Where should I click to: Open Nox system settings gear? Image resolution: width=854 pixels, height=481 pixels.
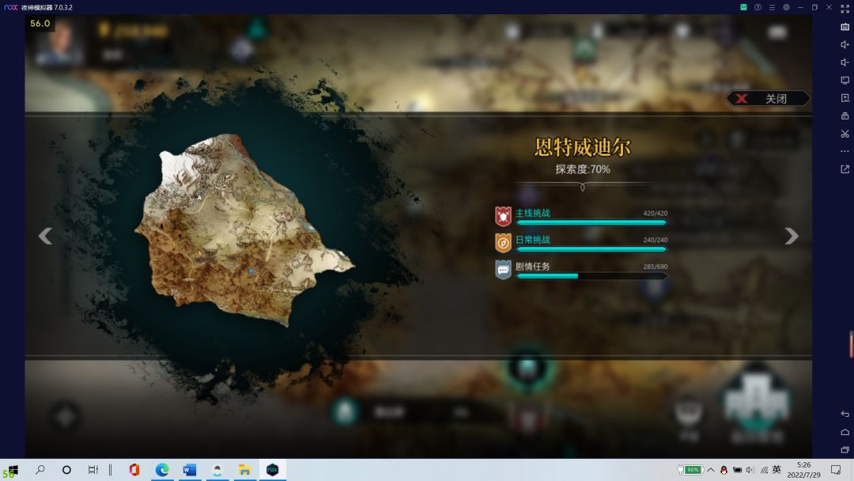787,7
